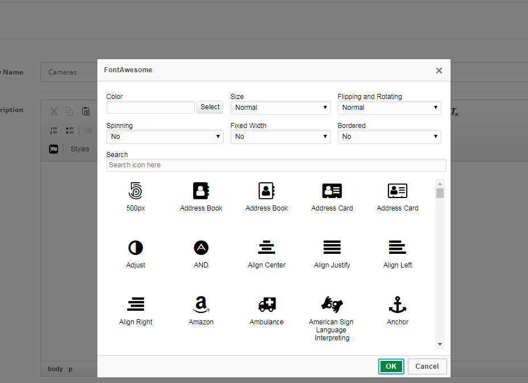Choose the solid Address Book icon
The height and width of the screenshot is (383, 528).
[201, 191]
